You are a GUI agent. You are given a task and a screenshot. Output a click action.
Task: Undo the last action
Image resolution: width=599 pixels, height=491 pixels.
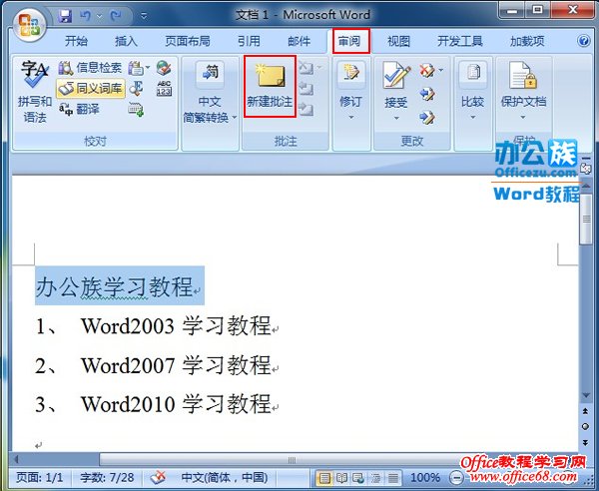86,16
